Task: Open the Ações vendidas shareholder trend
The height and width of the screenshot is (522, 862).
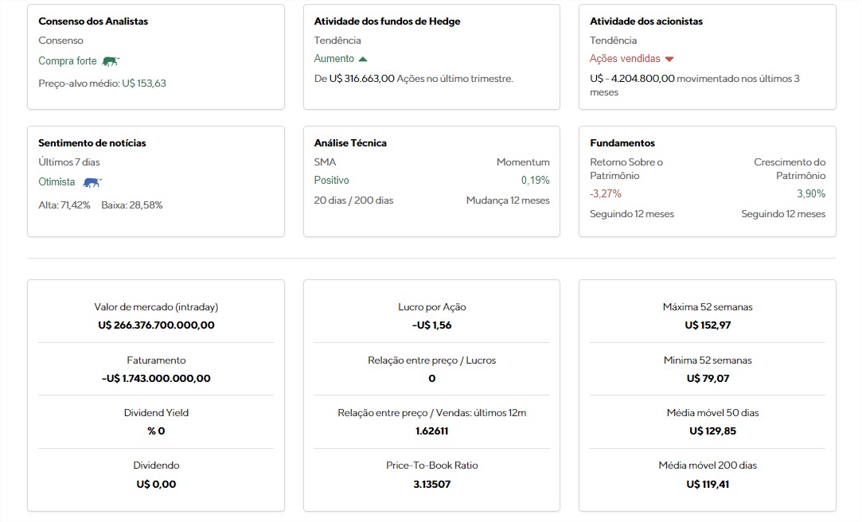Action: pyautogui.click(x=625, y=59)
